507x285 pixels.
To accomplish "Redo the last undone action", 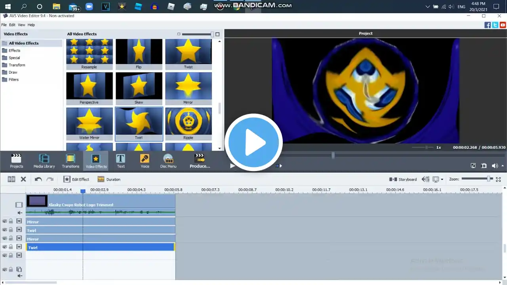I will coord(50,179).
